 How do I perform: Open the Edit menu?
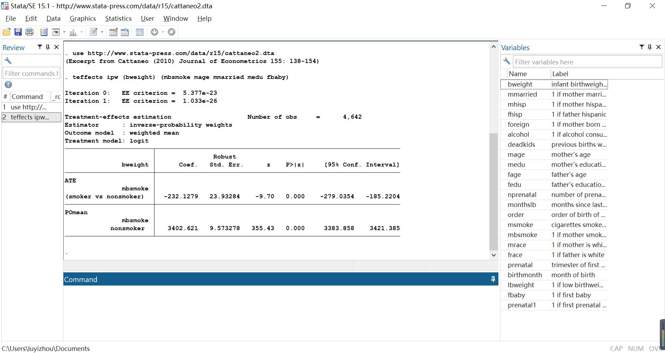31,19
